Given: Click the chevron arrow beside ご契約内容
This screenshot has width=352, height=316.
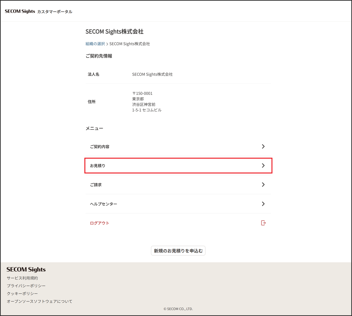Looking at the screenshot, I should click(263, 146).
